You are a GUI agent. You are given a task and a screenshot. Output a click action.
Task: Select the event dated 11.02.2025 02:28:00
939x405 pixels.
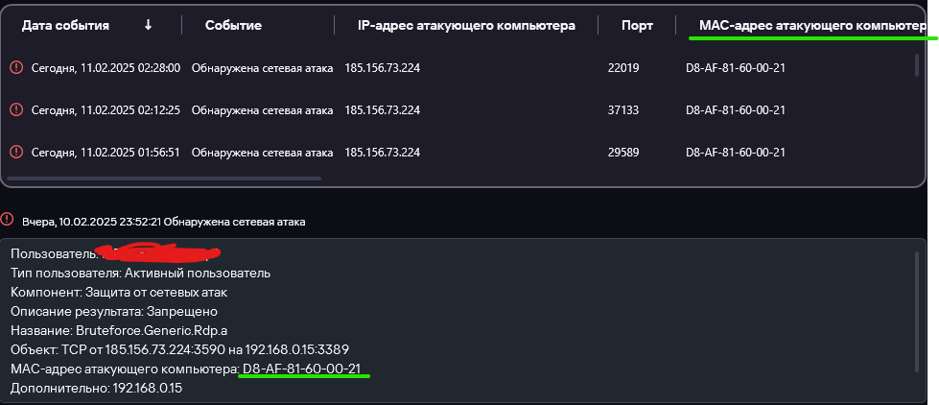click(106, 68)
